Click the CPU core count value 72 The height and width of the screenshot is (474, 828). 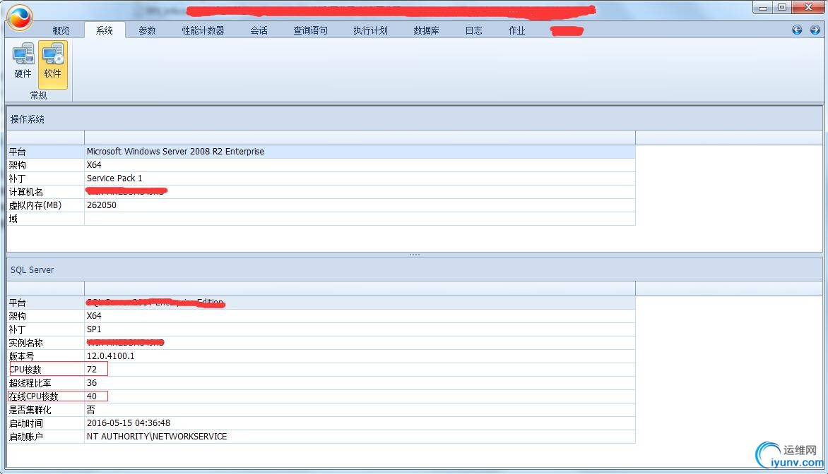point(92,369)
